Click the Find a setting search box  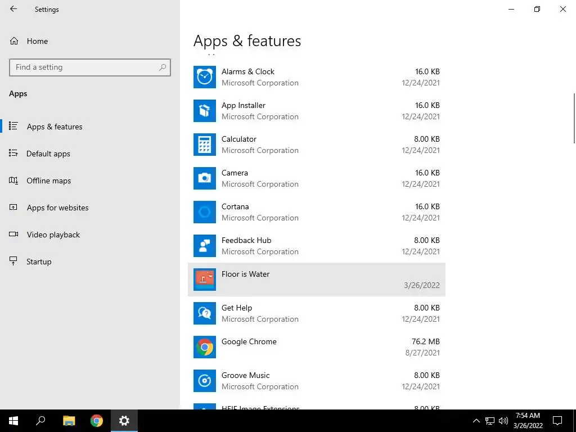click(x=90, y=67)
